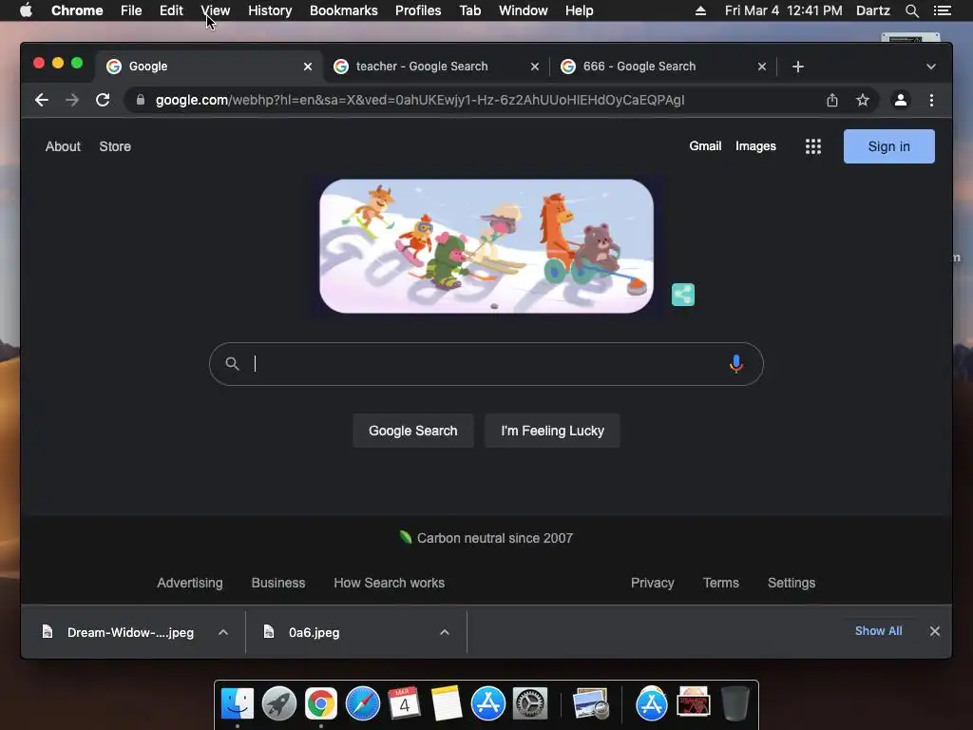Open the About link
The image size is (973, 730).
[63, 146]
